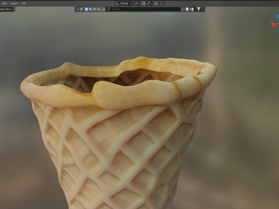The height and width of the screenshot is (209, 279).
Task: Click the funnel filter icon
Action: [199, 9]
